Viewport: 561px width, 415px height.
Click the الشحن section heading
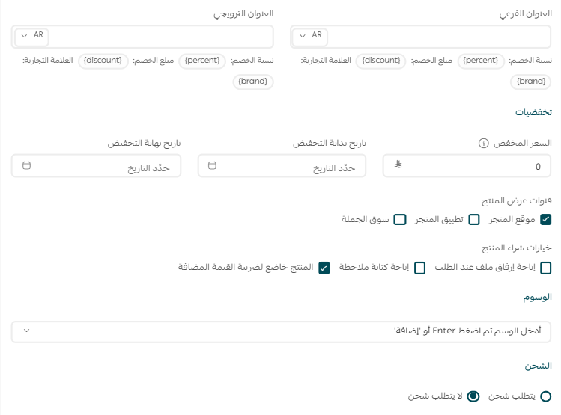(x=539, y=366)
